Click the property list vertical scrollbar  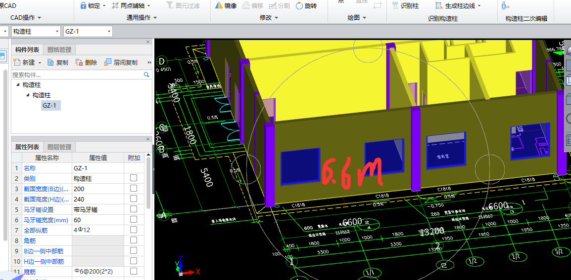click(x=148, y=182)
